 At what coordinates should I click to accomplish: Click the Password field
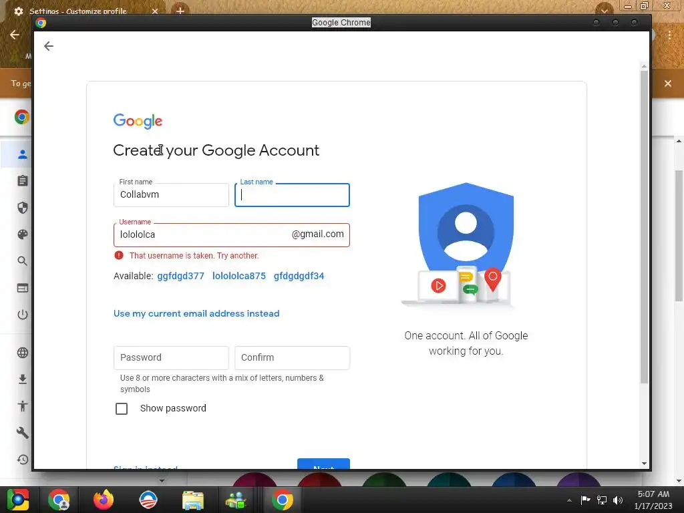(171, 358)
